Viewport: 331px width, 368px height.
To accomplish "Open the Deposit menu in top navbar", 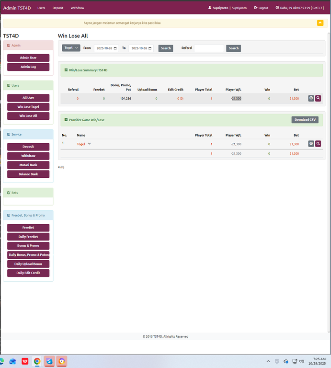I will click(x=58, y=8).
